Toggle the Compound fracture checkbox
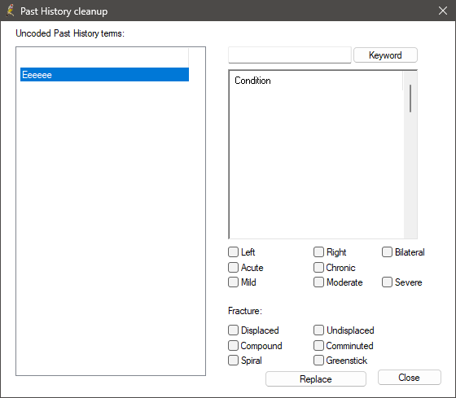456x398 pixels. pos(233,346)
